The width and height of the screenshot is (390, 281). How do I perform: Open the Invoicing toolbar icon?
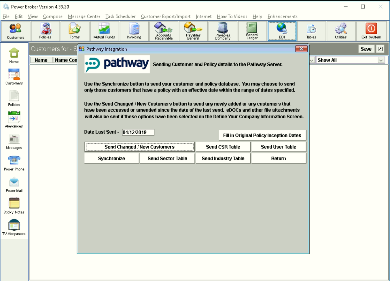(x=133, y=31)
